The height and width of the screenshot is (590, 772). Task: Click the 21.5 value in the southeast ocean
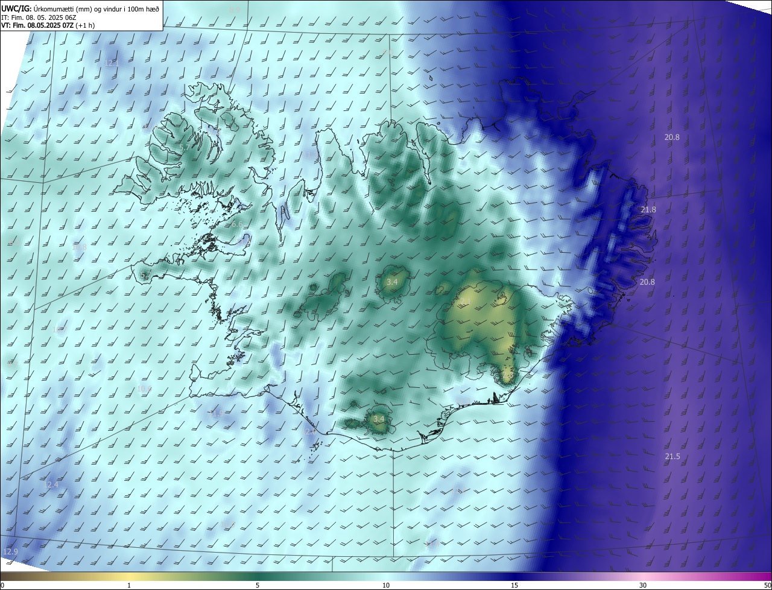point(672,457)
